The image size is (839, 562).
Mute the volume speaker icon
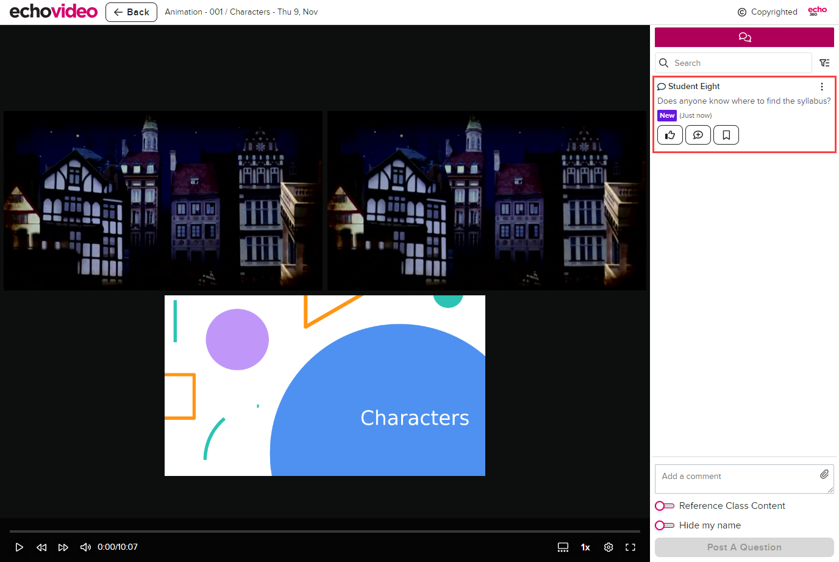[85, 547]
